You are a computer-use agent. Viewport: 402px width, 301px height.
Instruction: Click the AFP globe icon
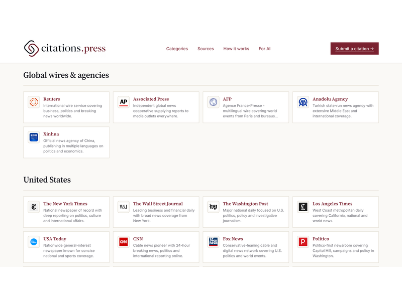coord(213,102)
